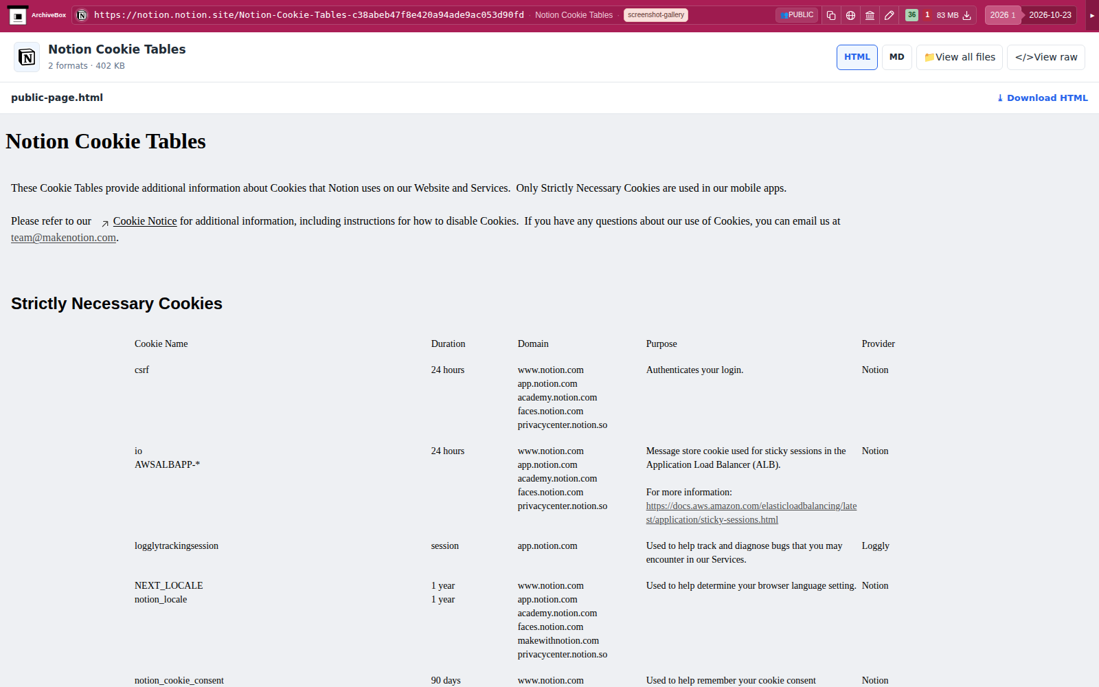Click the 'notion_cookie_consent' cookie name
This screenshot has width=1099, height=687.
coord(179,680)
